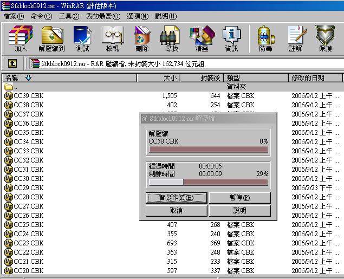Open the 我的最愛(O) menu
This screenshot has height=279, width=344.
click(103, 16)
